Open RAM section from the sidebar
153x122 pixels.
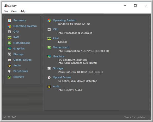[x=16, y=37]
